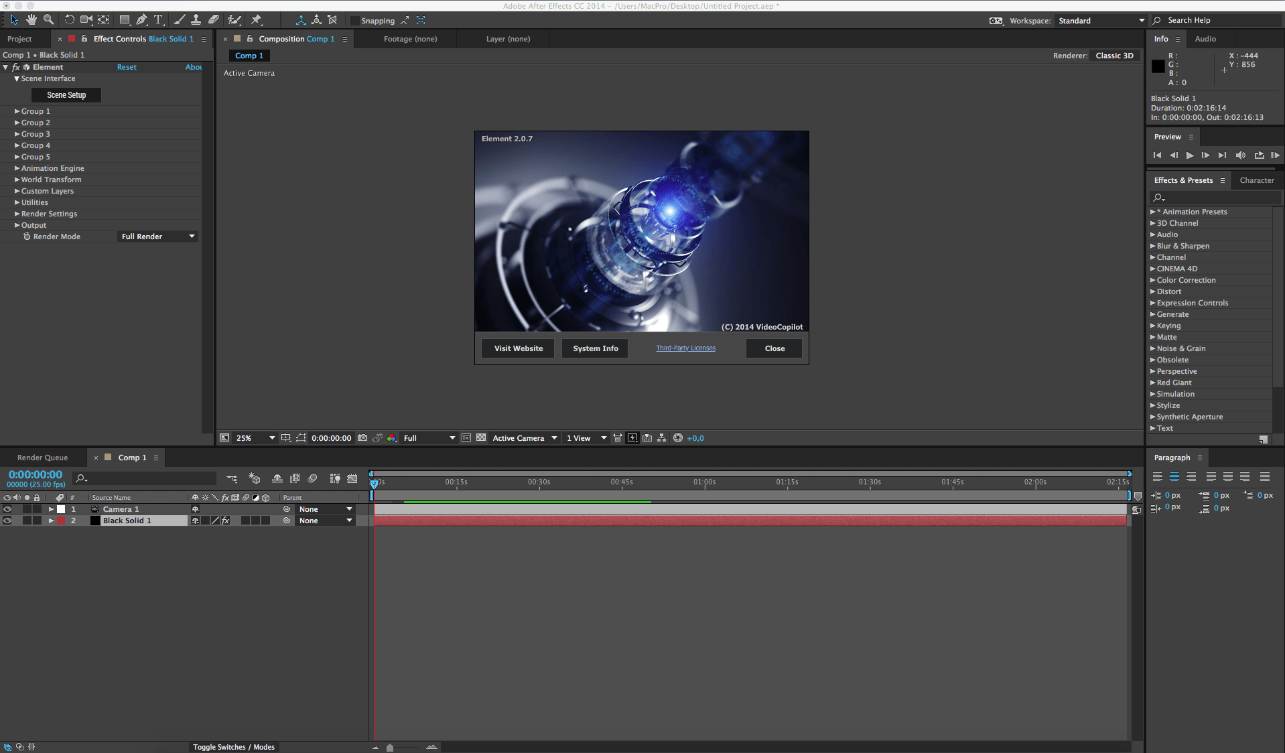This screenshot has height=753, width=1285.
Task: Toggle the transparency grid icon
Action: click(x=481, y=438)
